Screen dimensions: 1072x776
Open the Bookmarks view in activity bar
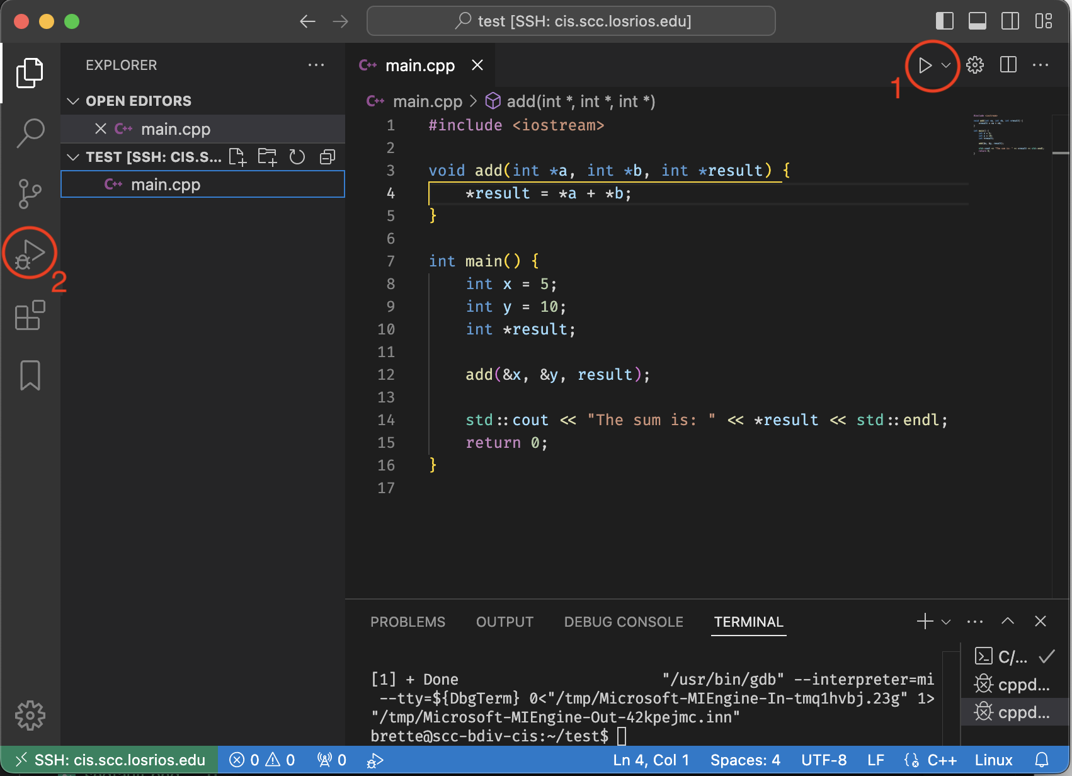click(x=30, y=375)
